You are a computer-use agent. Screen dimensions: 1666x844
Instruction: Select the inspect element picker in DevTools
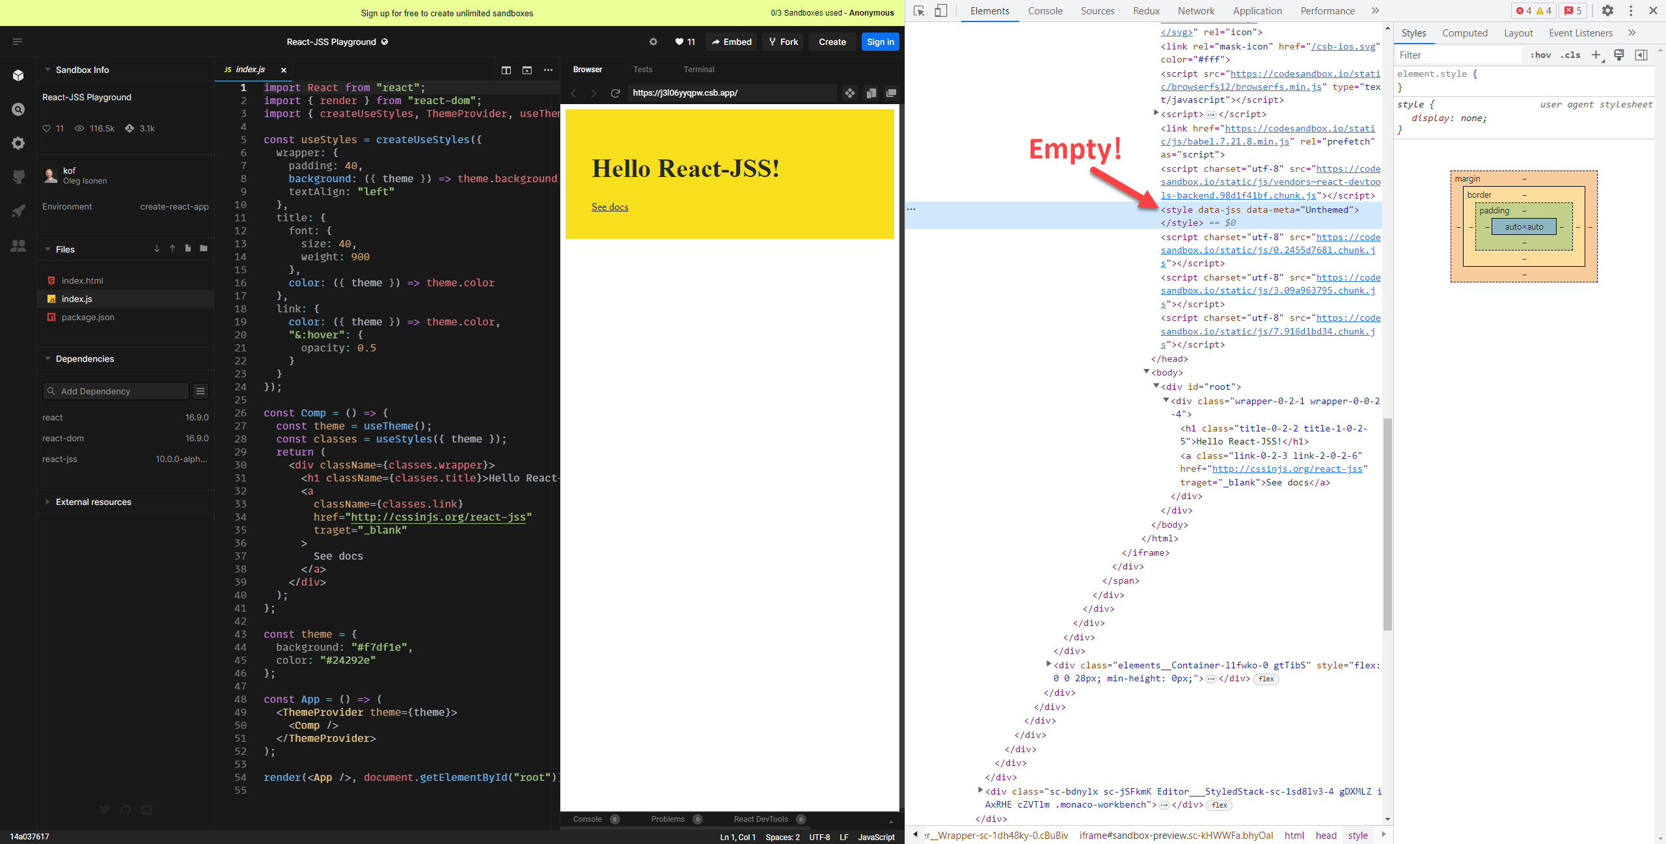[918, 10]
